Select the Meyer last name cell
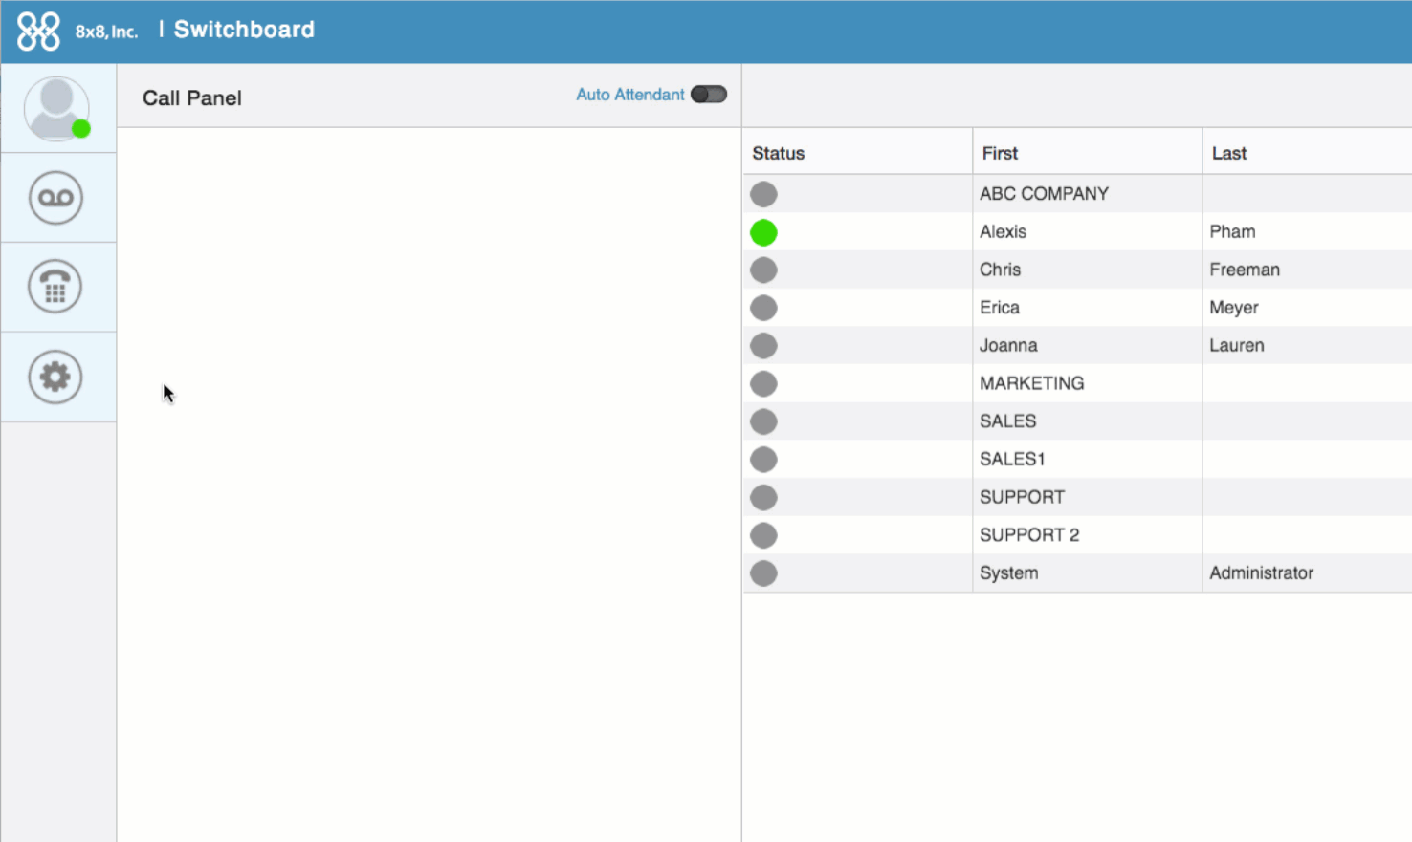 (x=1234, y=308)
